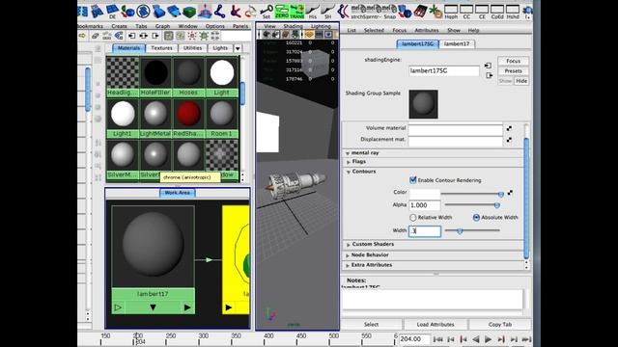Viewport: 618px width, 347px height.
Task: Click the Hpph shelf button
Action: point(451,11)
